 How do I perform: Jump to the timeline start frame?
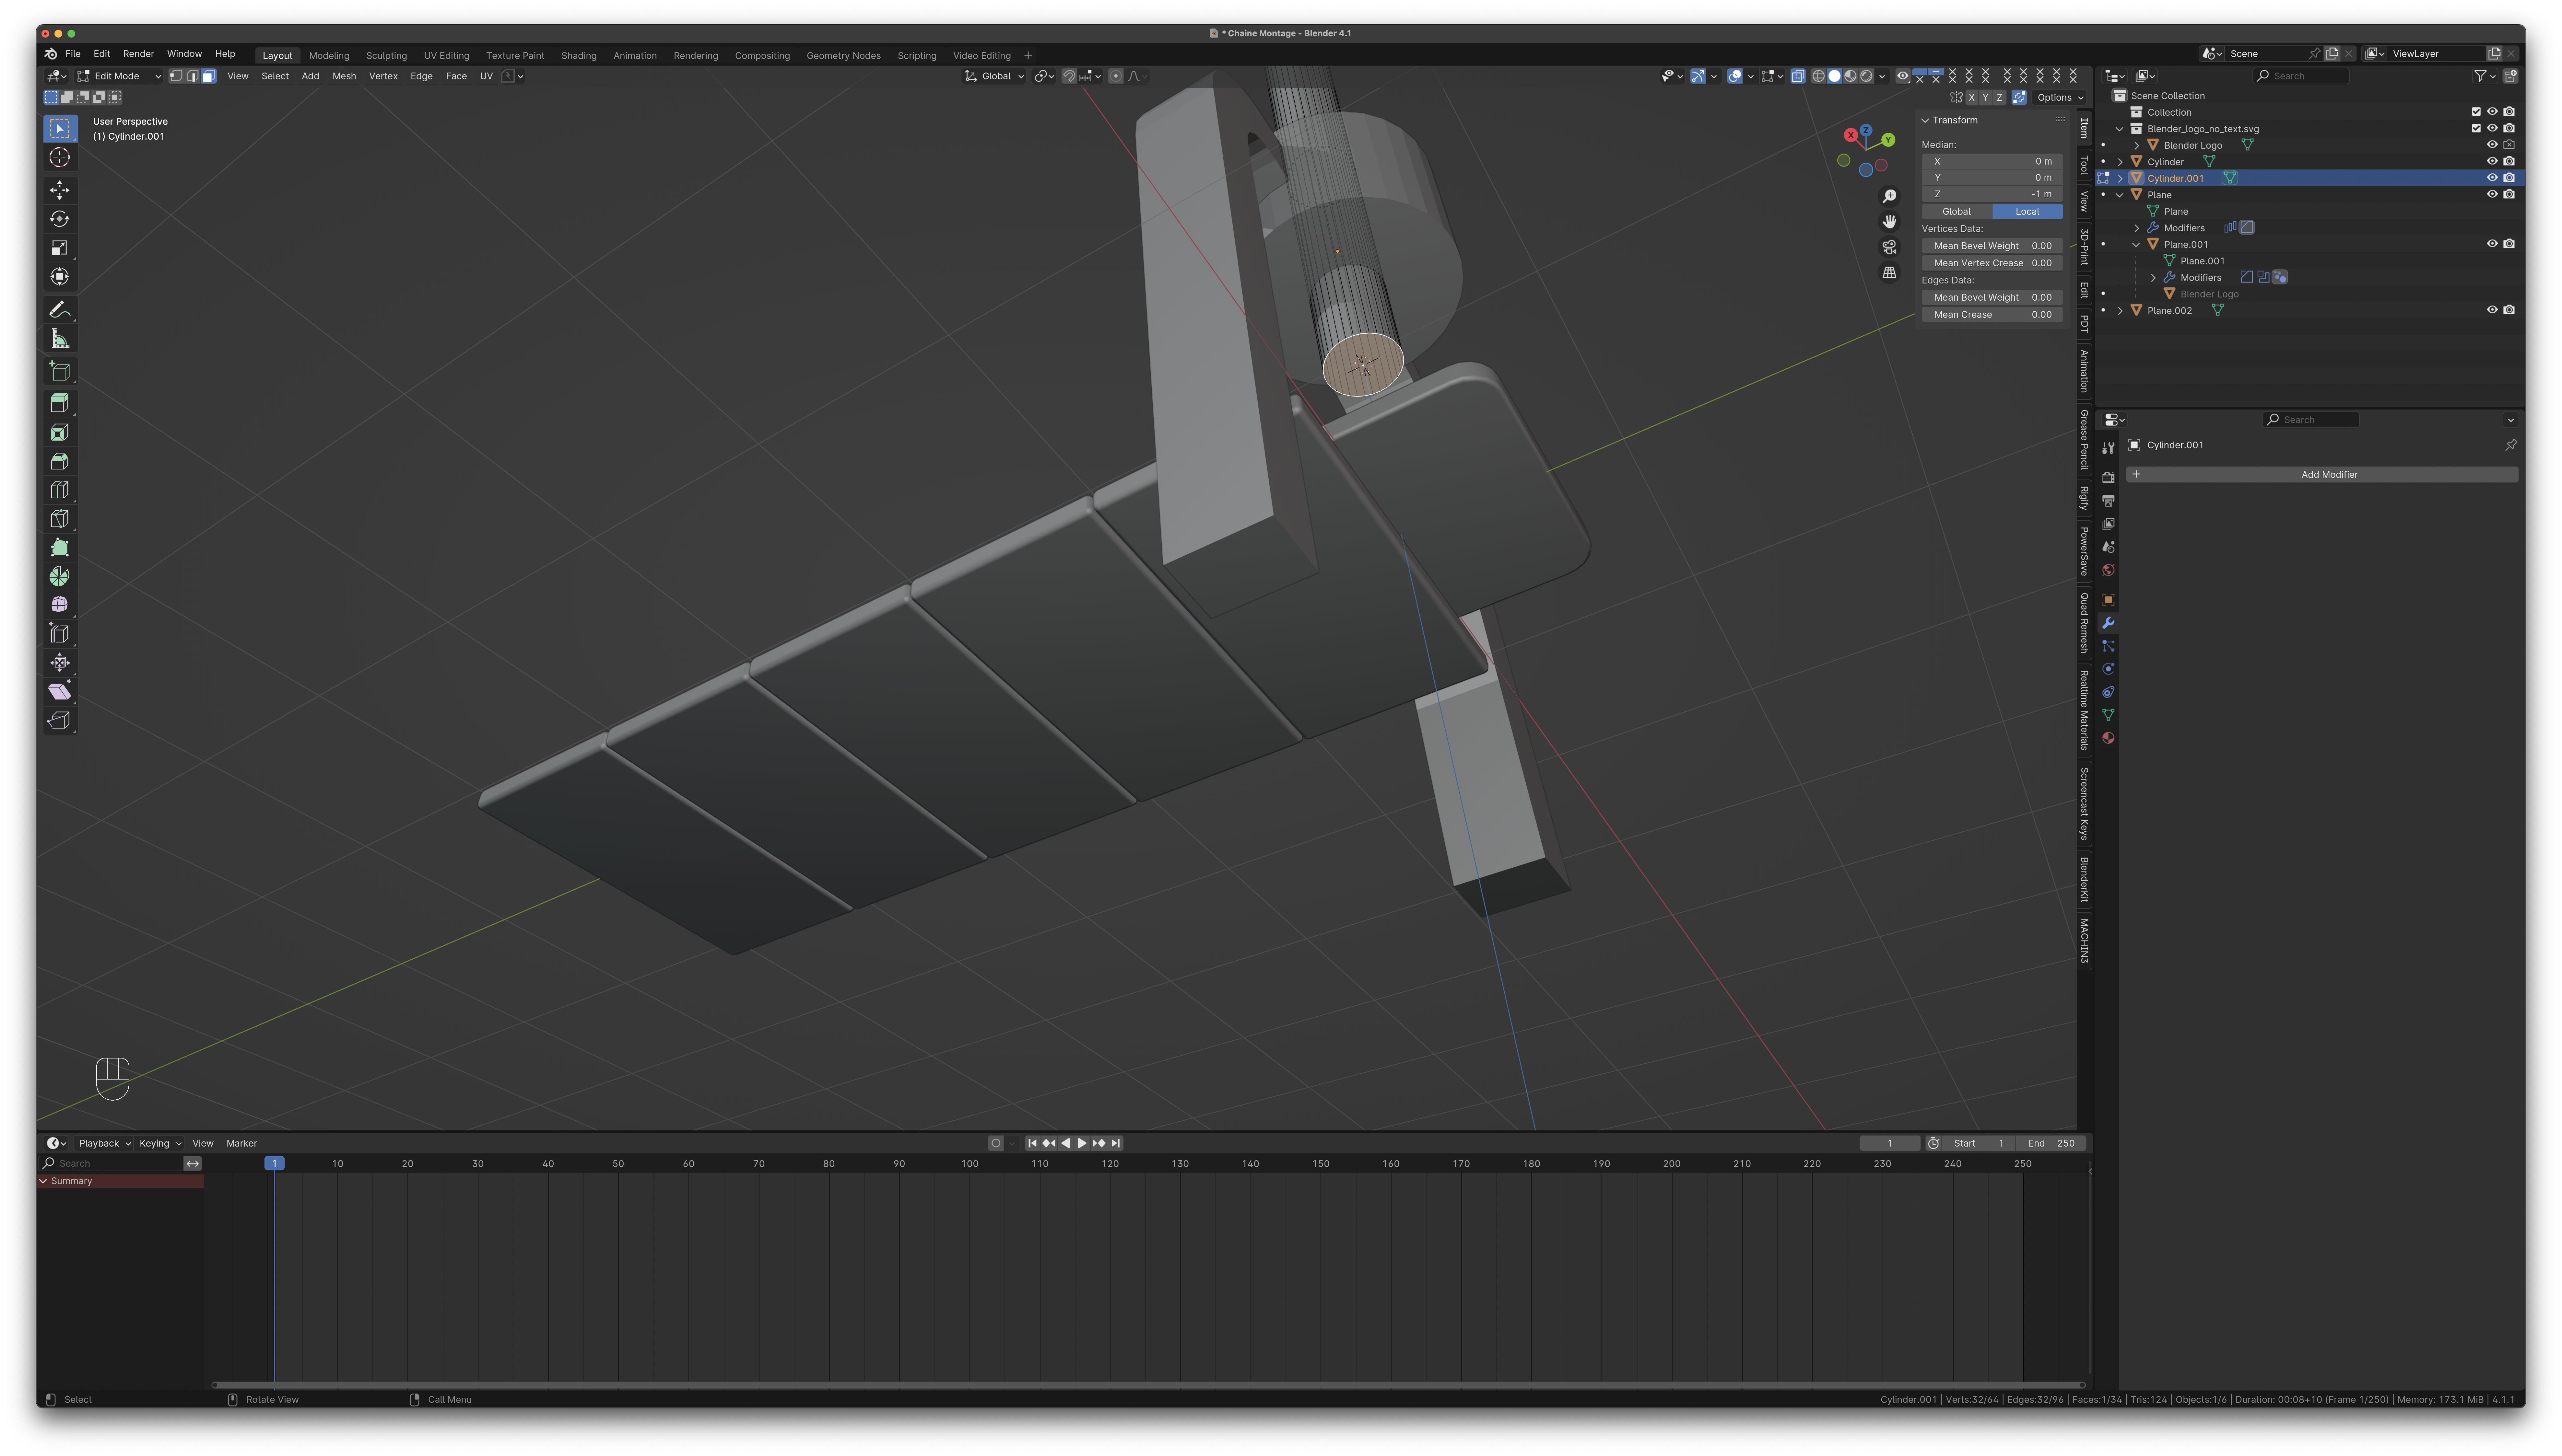click(x=1032, y=1143)
